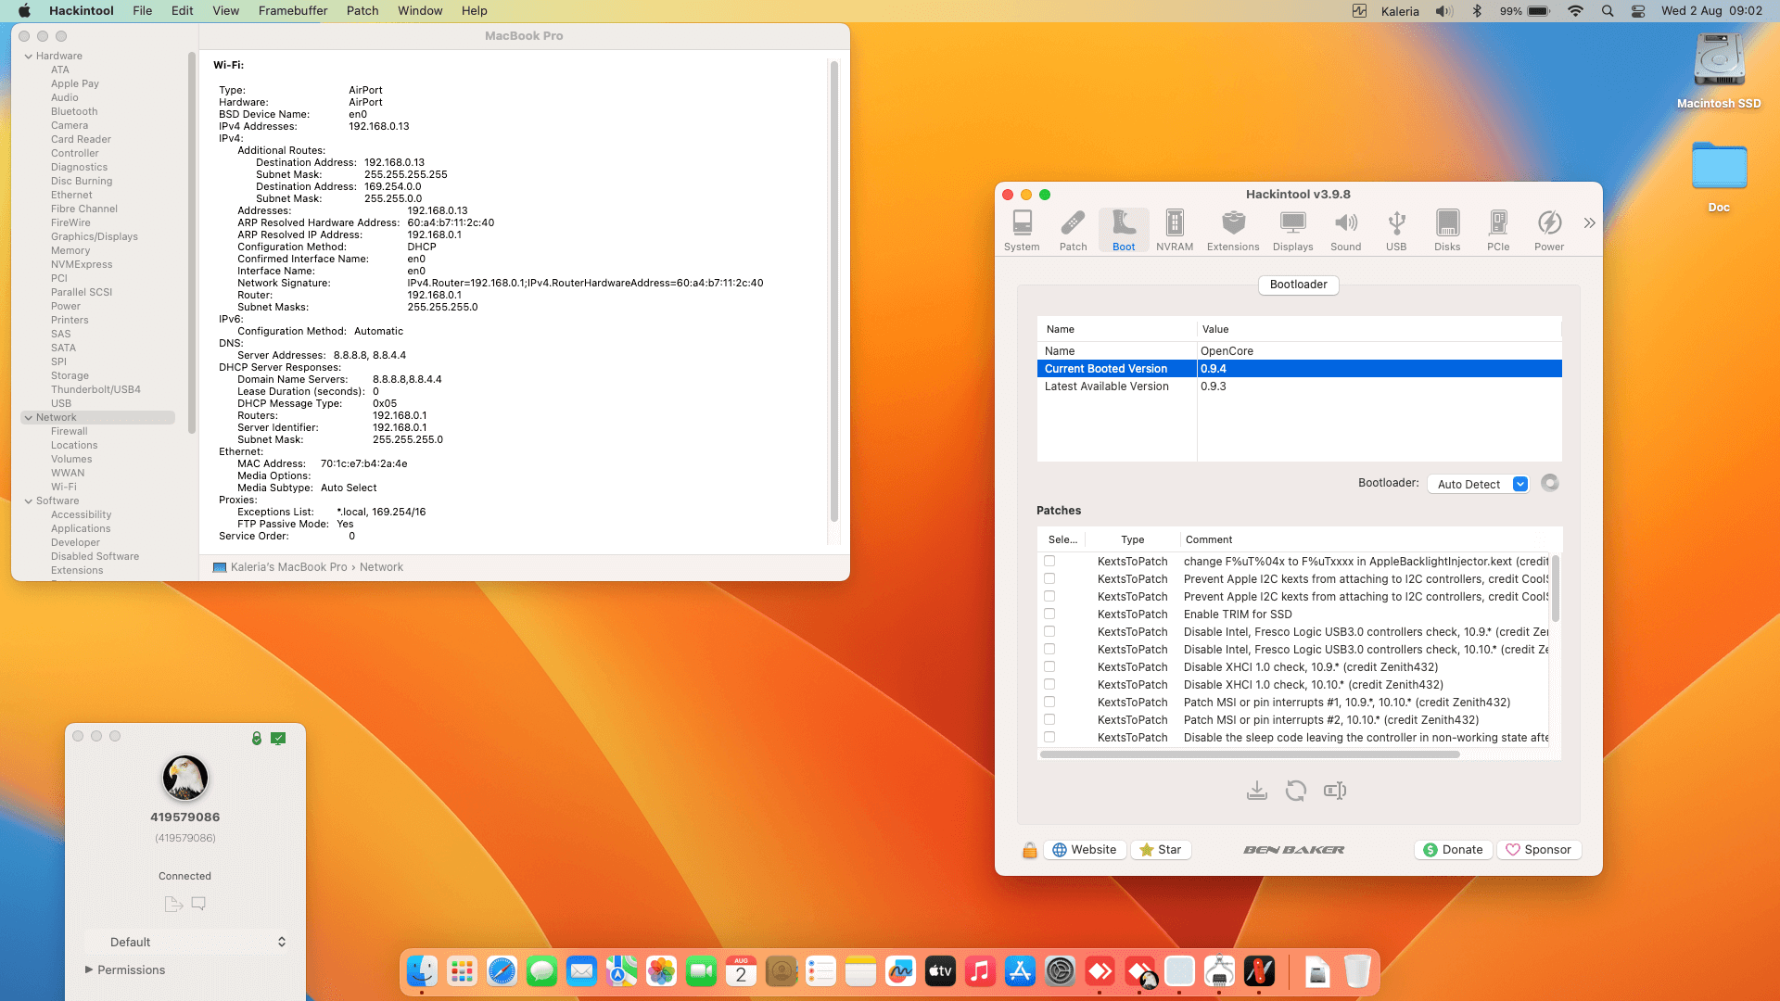This screenshot has height=1001, width=1780.
Task: Open the Framebuffer menu
Action: pyautogui.click(x=293, y=10)
